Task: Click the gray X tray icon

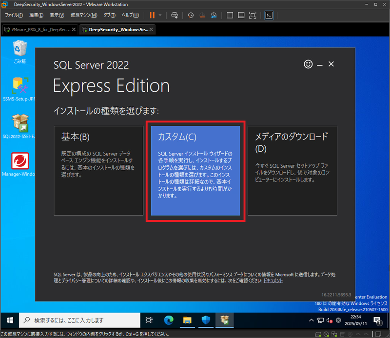Action: coord(338,320)
